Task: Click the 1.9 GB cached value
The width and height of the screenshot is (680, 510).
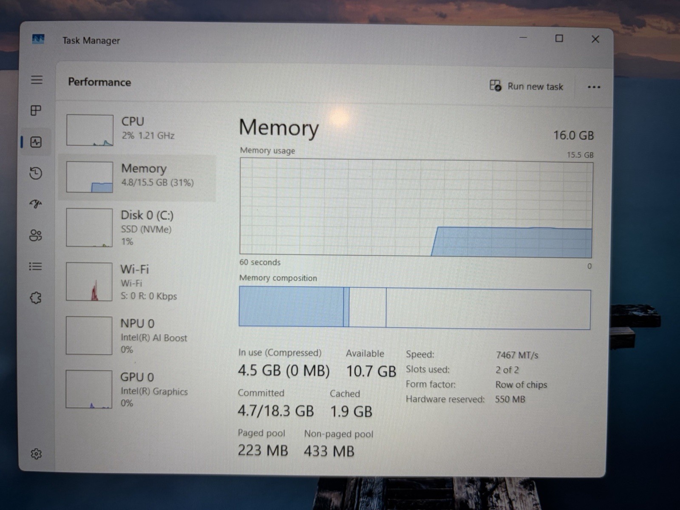Action: click(351, 411)
